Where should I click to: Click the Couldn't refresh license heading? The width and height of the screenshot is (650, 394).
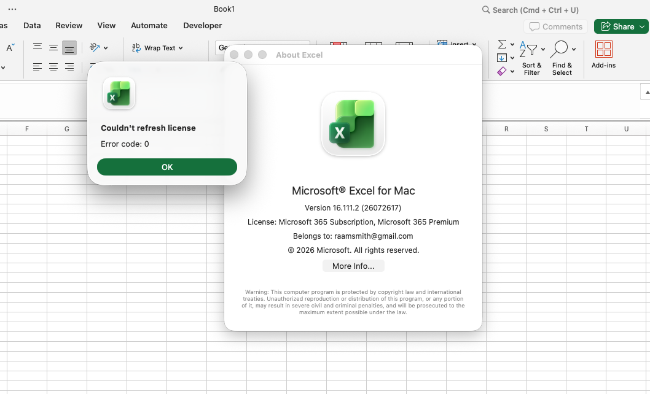(148, 128)
